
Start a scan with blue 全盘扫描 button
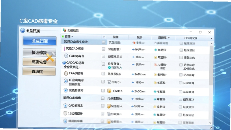(40, 41)
